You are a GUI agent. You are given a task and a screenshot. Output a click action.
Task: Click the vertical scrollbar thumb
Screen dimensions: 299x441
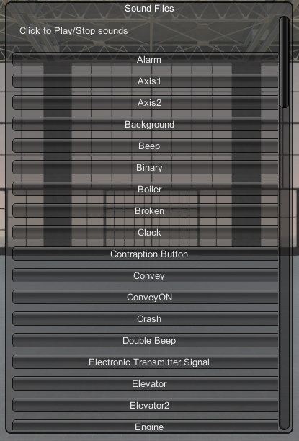click(285, 62)
